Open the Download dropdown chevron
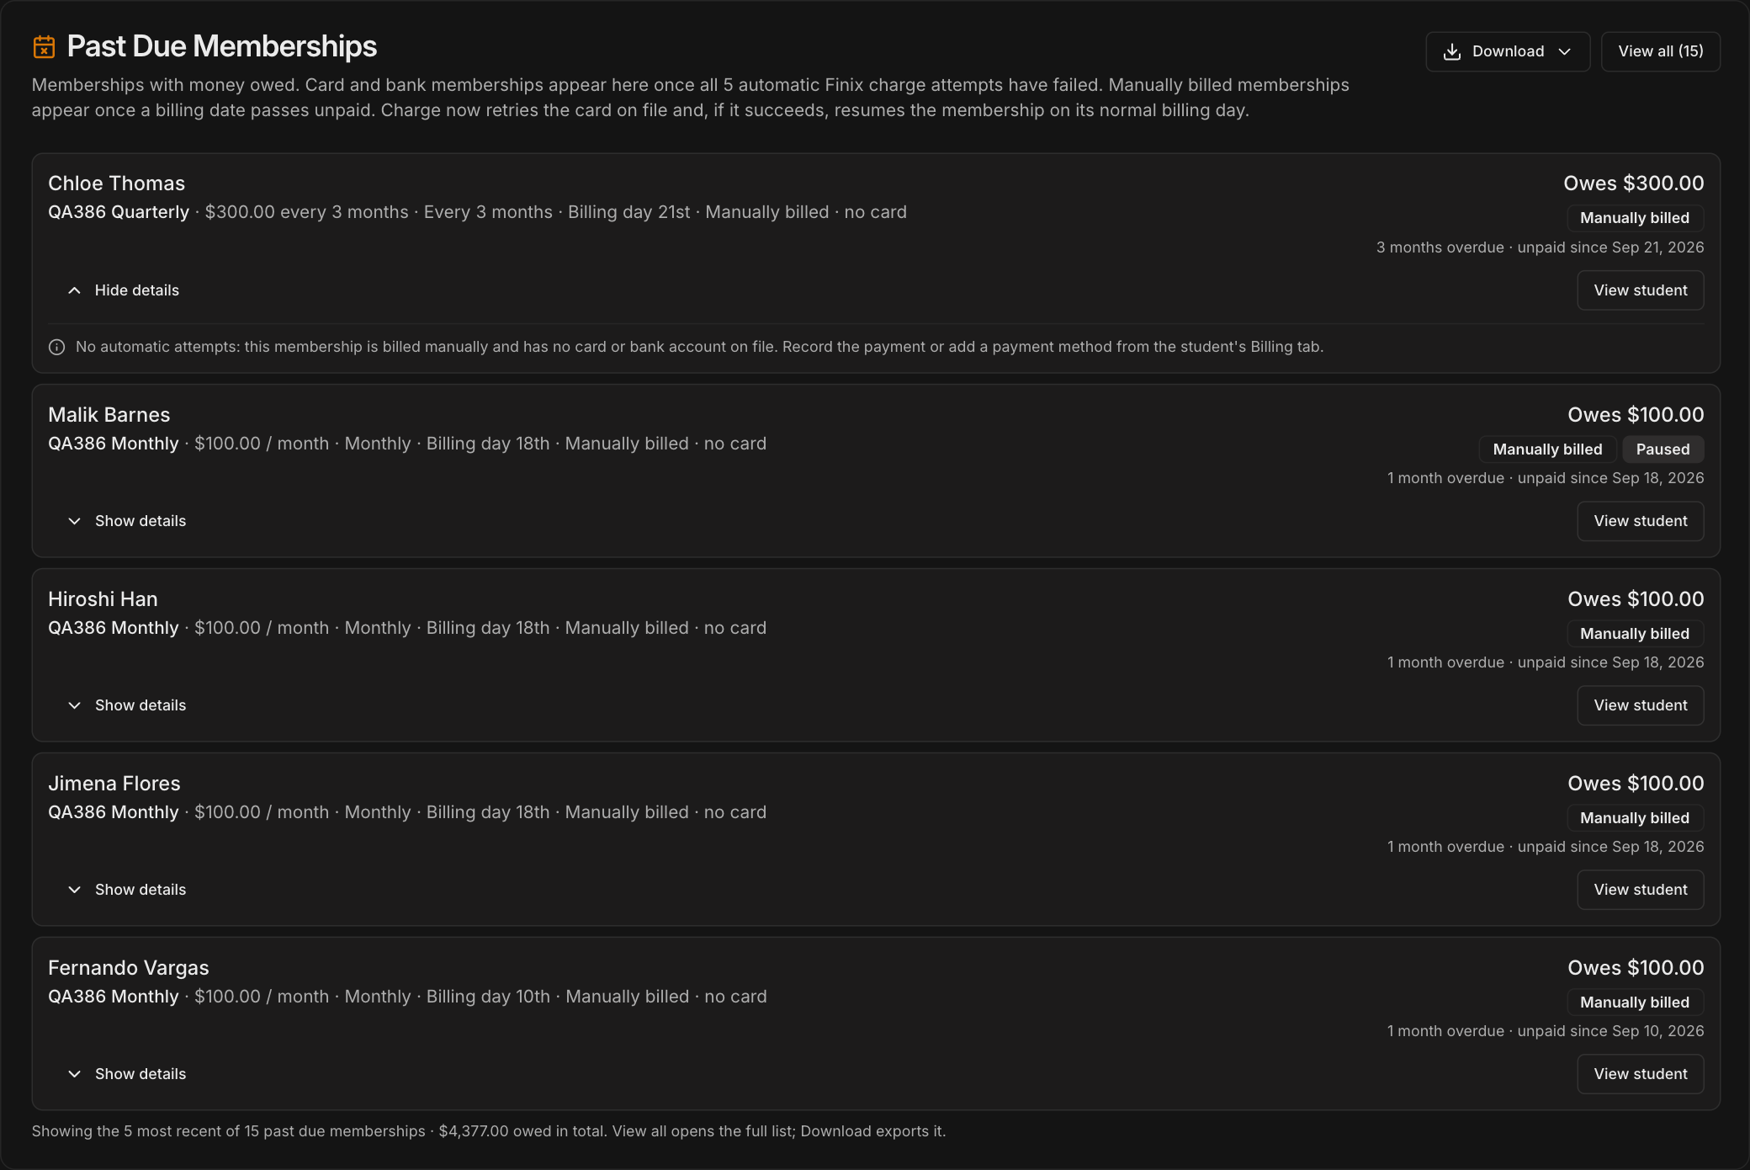The image size is (1750, 1170). coord(1565,52)
